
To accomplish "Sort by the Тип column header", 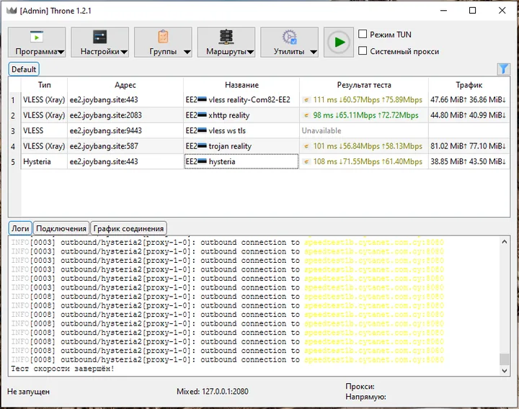I will click(x=45, y=85).
